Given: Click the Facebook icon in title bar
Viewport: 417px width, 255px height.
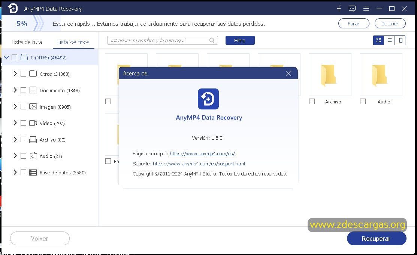Looking at the screenshot, I should [339, 9].
